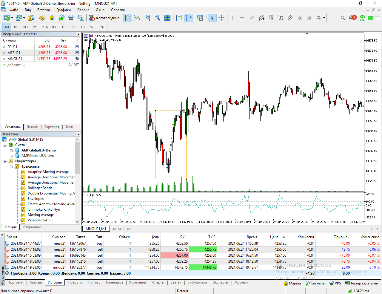Select the triangle shape tool
The width and height of the screenshot is (382, 294).
click(x=300, y=18)
